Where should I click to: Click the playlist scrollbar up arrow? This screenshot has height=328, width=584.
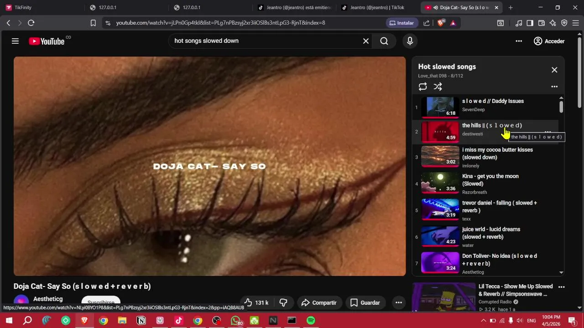click(x=561, y=97)
